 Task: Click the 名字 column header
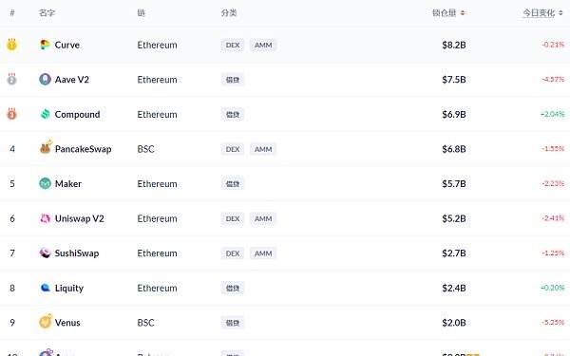click(47, 13)
